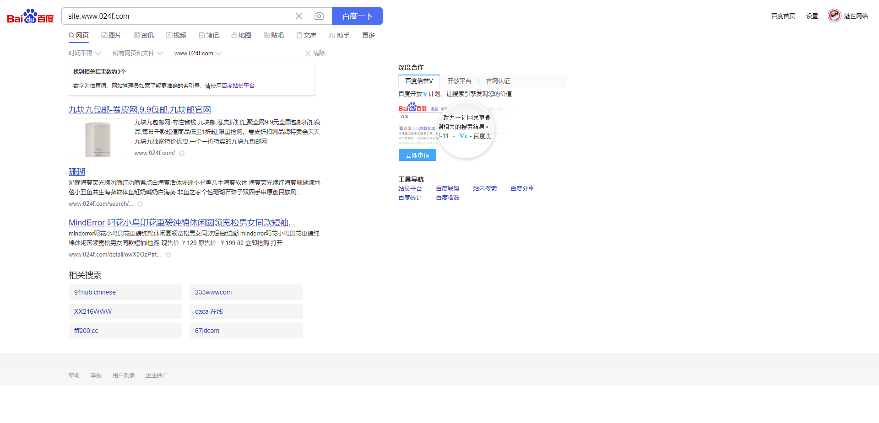Open the 更多 tab menu

[369, 35]
